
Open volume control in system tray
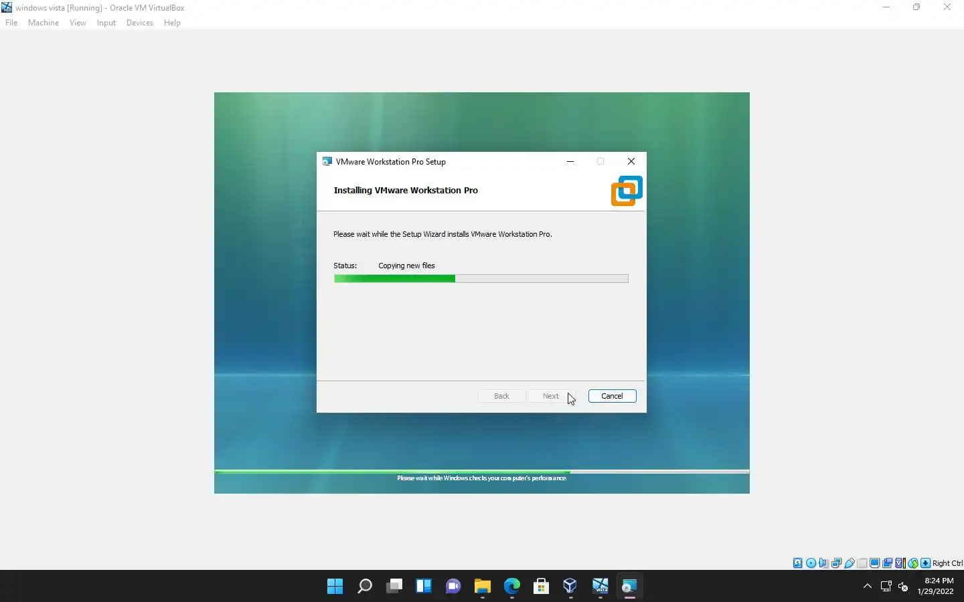coord(903,587)
